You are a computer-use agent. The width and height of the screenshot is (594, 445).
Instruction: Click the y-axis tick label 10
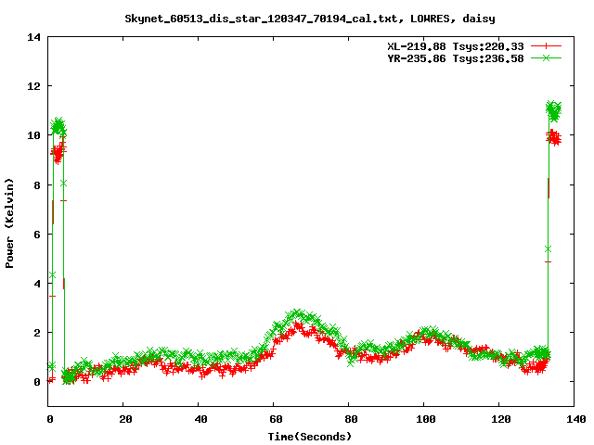coord(33,135)
